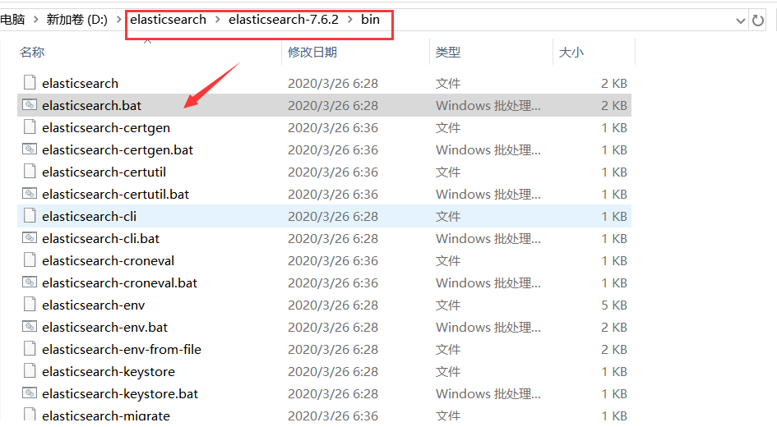Sort by 名称 column header
Screen dimensions: 777x427
[32, 52]
